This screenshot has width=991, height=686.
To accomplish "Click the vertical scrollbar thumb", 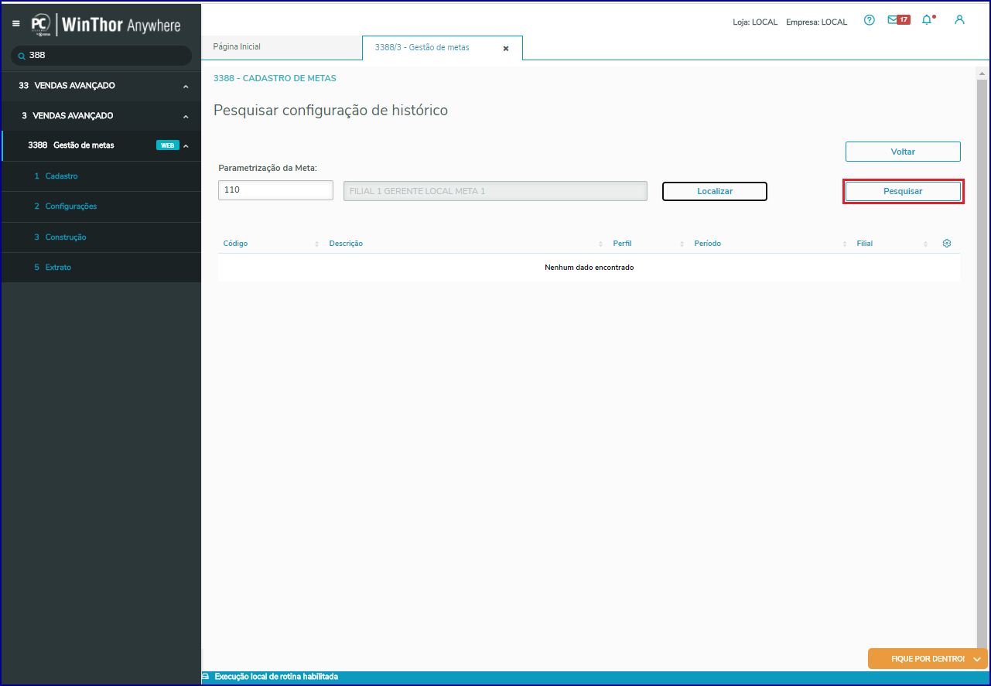I will [982, 363].
